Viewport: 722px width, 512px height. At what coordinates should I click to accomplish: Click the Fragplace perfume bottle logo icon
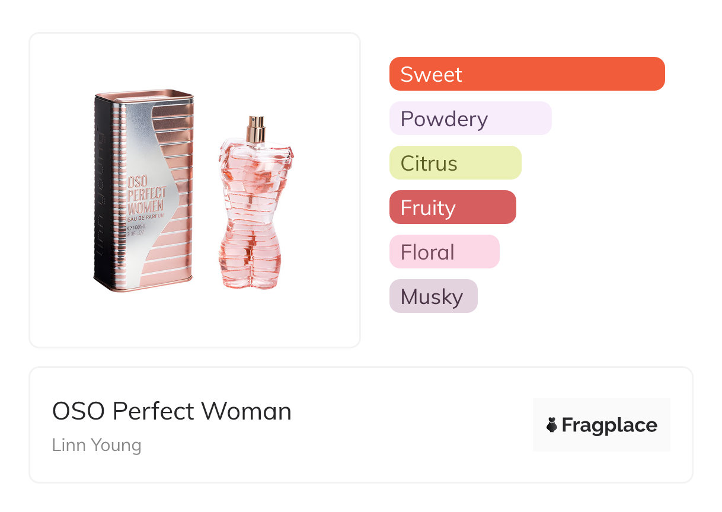tap(552, 425)
